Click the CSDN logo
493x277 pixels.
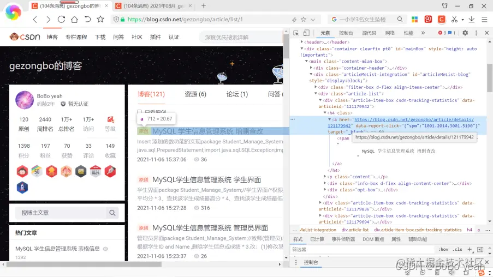[25, 37]
